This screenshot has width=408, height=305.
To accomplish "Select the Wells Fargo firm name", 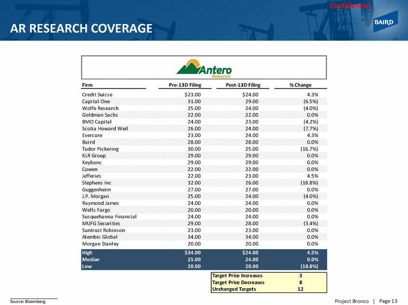I will (96, 210).
